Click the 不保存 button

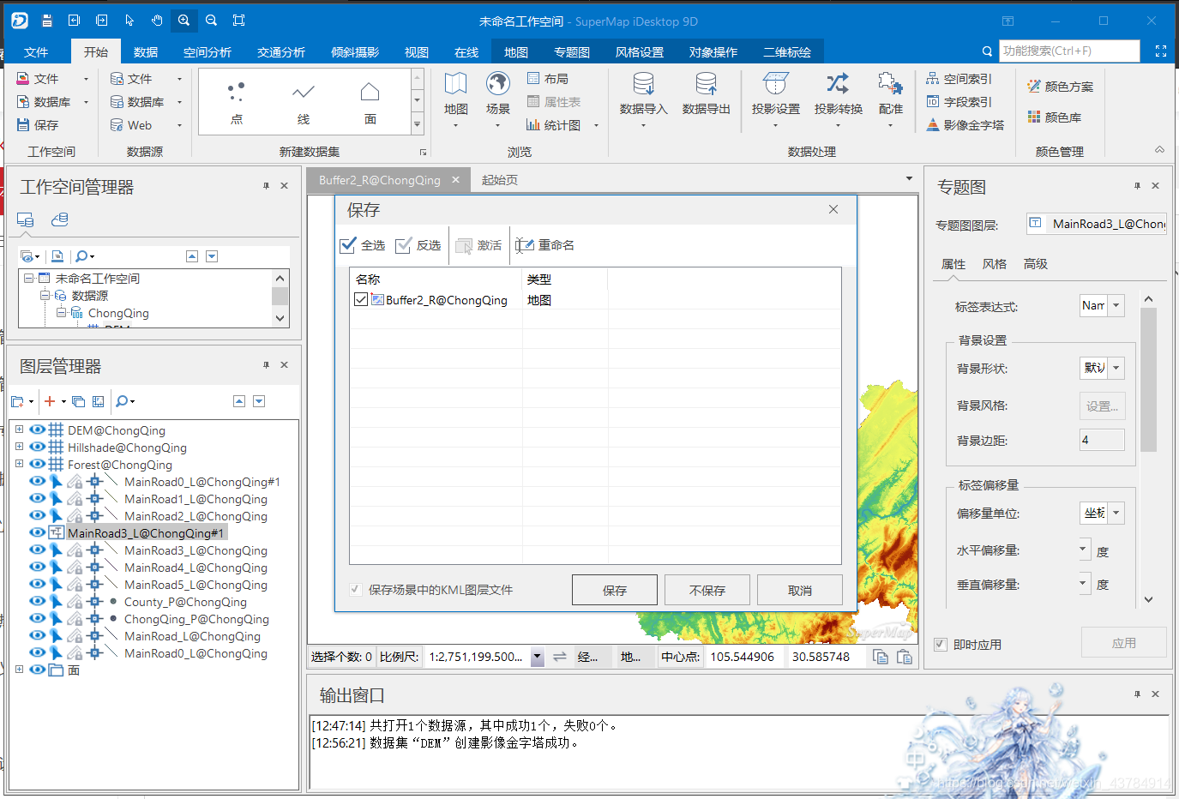click(x=707, y=590)
